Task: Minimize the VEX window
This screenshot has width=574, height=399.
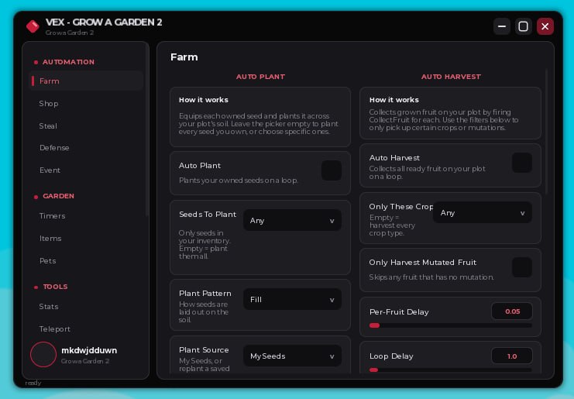Action: 502,26
